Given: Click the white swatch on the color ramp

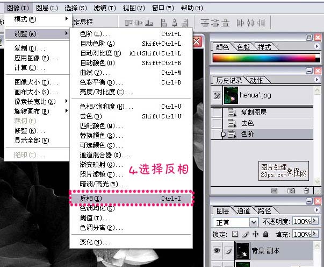Looking at the screenshot, I should 318,56.
